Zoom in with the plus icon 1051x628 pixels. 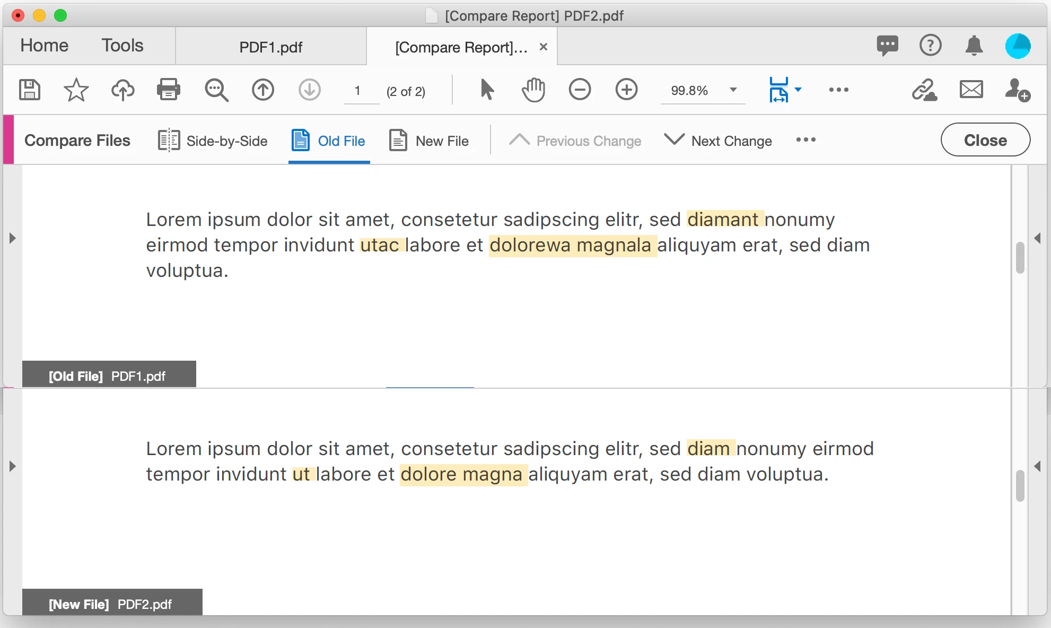626,90
